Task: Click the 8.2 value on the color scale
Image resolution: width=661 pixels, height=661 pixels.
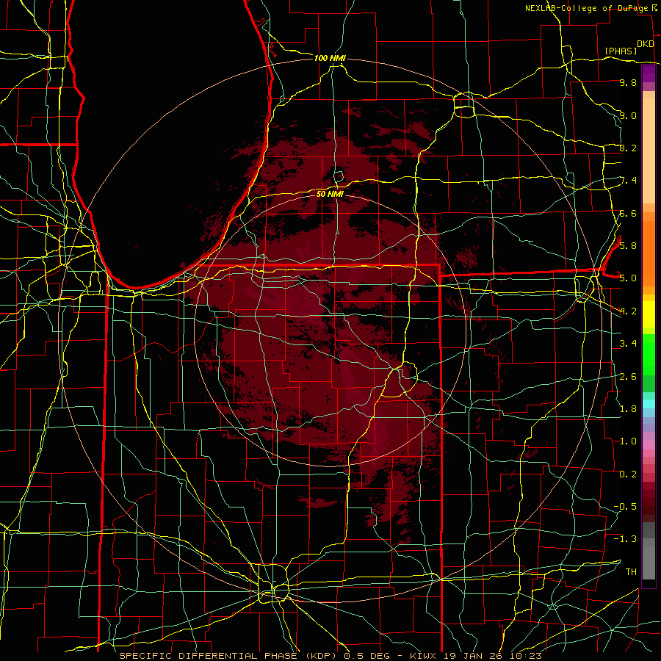Action: (628, 148)
